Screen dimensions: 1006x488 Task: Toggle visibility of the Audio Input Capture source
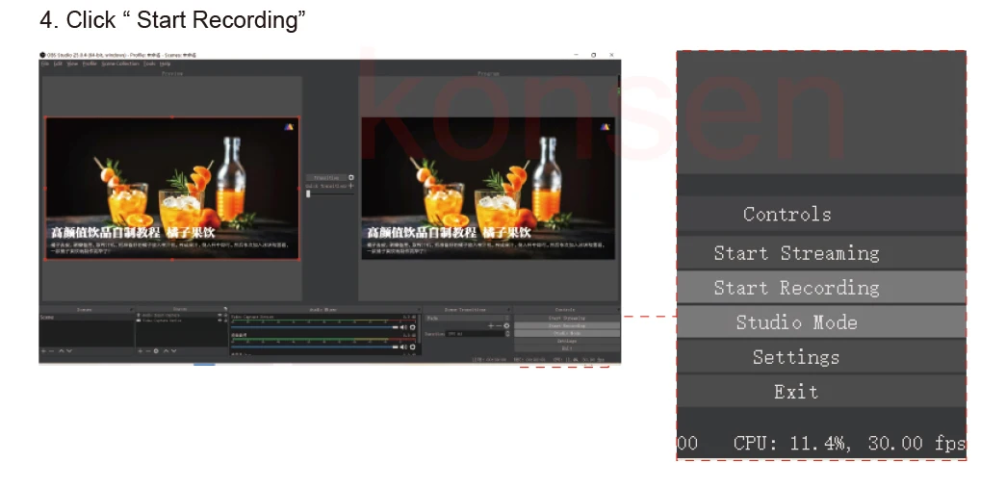(x=219, y=316)
